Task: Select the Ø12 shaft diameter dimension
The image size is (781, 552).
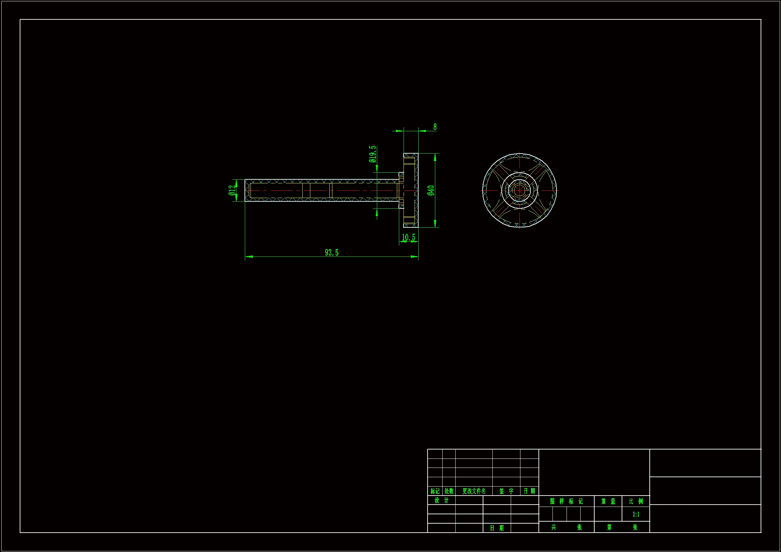Action: pos(232,190)
